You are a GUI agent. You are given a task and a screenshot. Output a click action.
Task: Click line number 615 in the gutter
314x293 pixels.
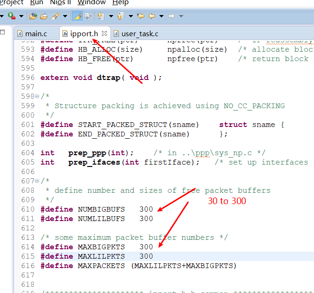click(x=28, y=256)
